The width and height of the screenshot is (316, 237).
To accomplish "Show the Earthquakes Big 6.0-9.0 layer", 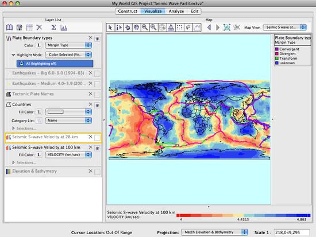I will point(97,73).
